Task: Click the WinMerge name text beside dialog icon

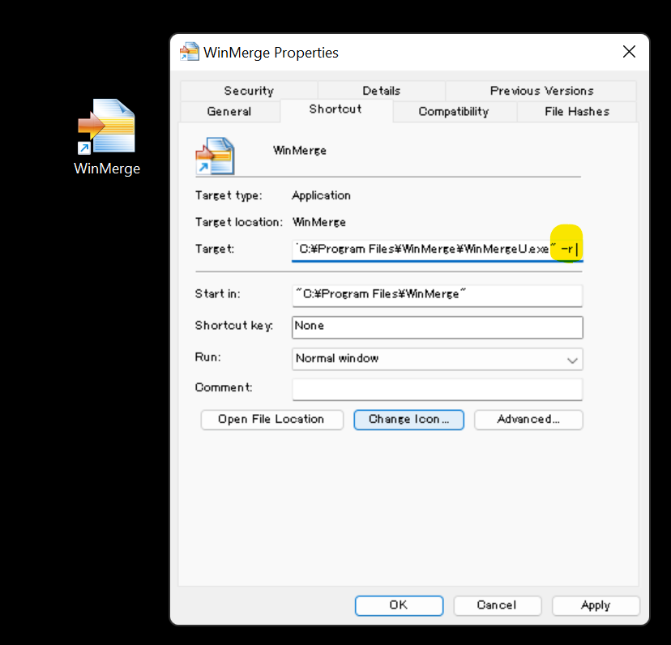Action: pos(300,151)
